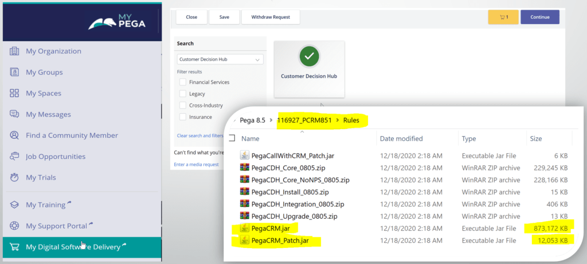Click the WinRAR icon of PegaCDH_Upgrade_0805.zip

(244, 216)
